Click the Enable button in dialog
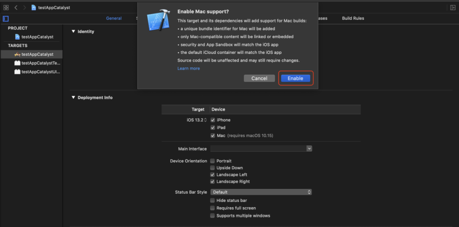Screen dimensions: 459x227 (x=295, y=78)
